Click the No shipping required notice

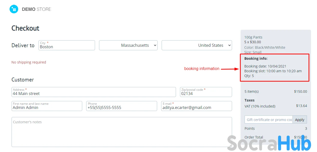[x=29, y=62]
